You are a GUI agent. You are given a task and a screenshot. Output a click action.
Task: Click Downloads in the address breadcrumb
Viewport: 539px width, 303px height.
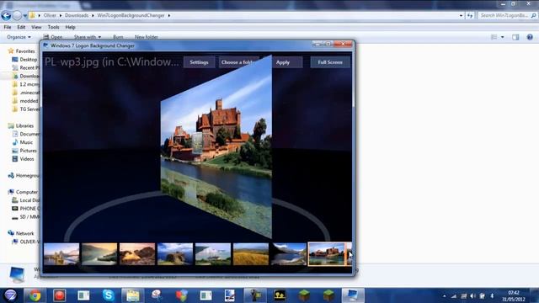(x=77, y=15)
